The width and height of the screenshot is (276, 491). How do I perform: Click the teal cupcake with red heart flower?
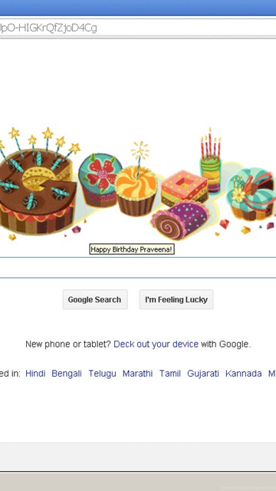pos(100,180)
